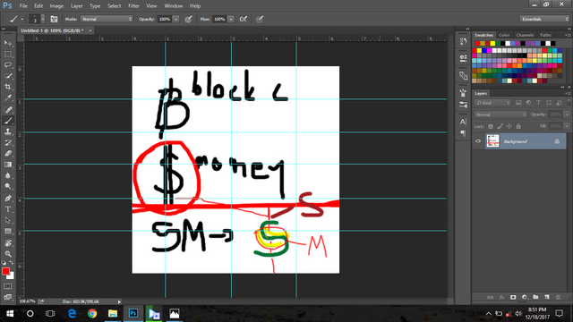Toggle pressure for opacity button
Screen dimensions: 573x322
point(188,19)
